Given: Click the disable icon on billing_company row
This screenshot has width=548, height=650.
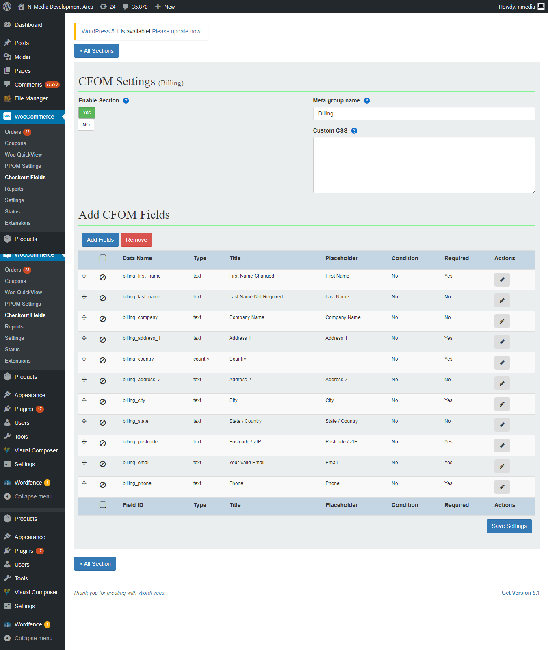Looking at the screenshot, I should pyautogui.click(x=103, y=319).
